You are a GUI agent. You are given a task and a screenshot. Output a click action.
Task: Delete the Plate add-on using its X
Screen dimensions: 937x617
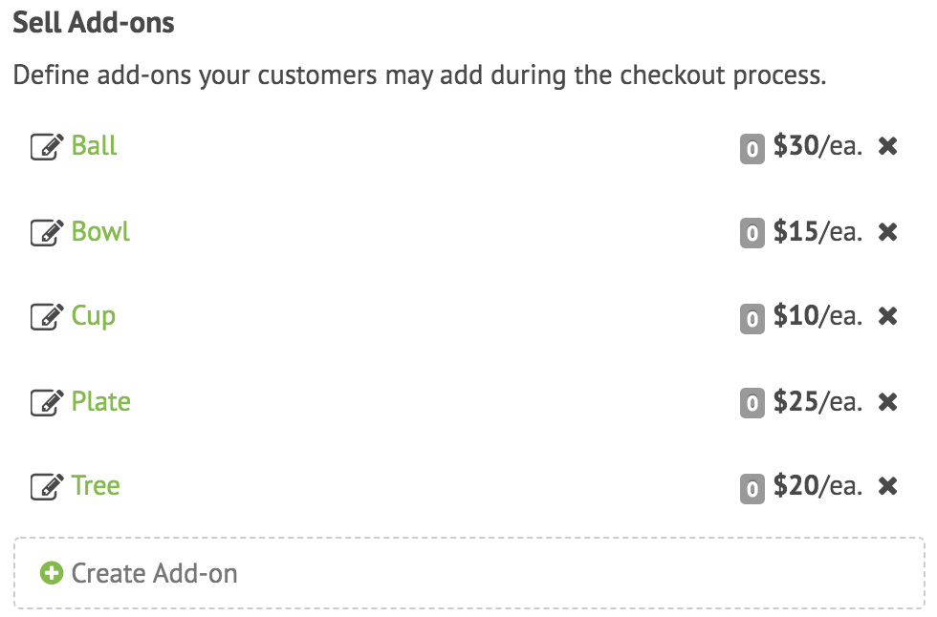tap(888, 402)
